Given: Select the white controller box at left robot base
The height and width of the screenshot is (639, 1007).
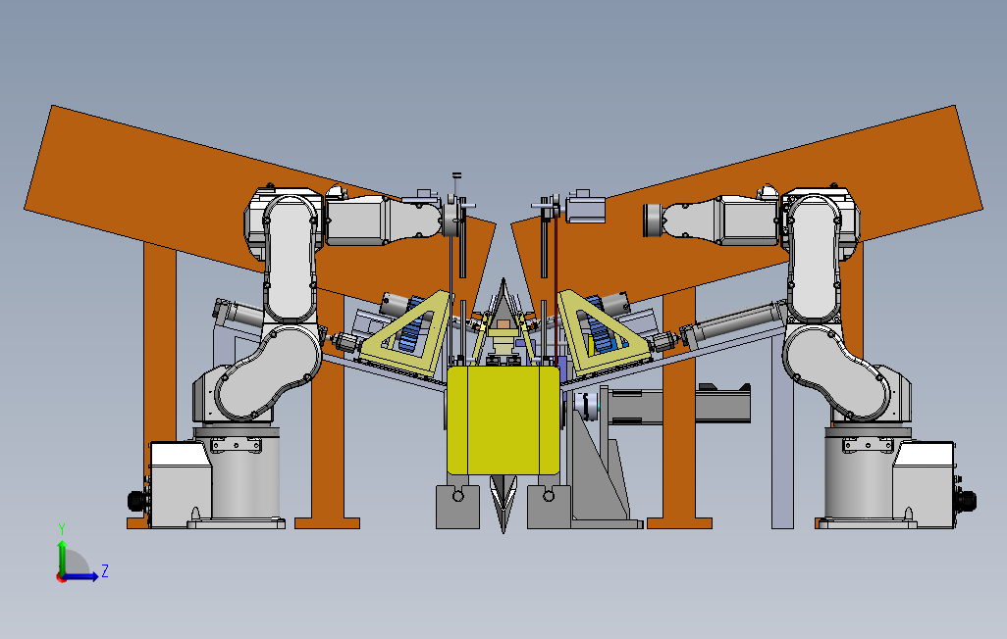Looking at the screenshot, I should (181, 484).
